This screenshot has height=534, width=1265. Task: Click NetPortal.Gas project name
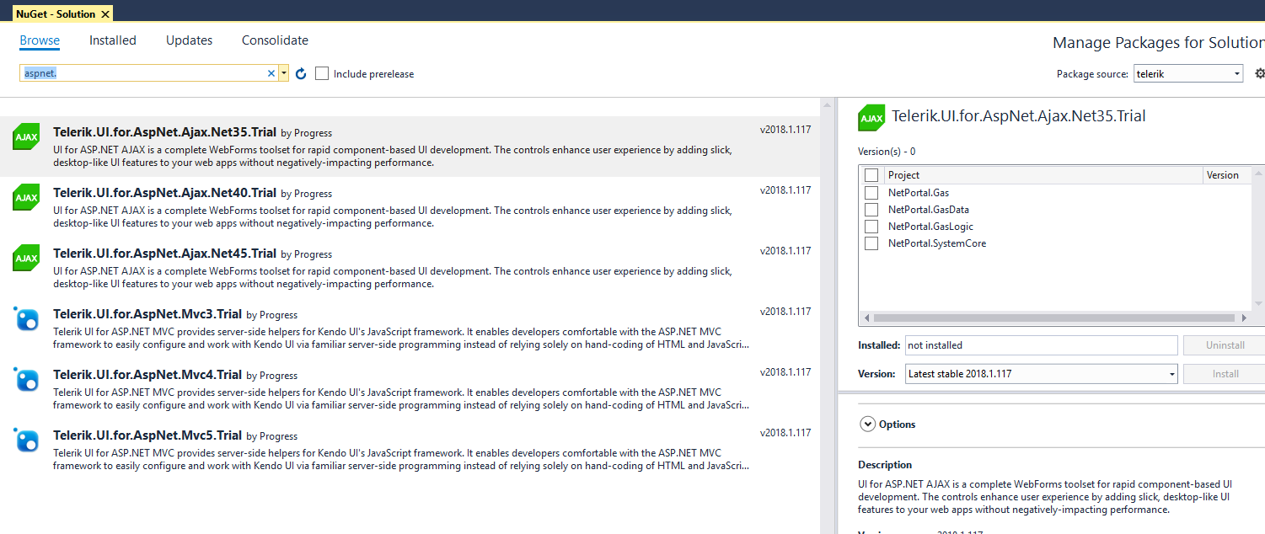(918, 193)
